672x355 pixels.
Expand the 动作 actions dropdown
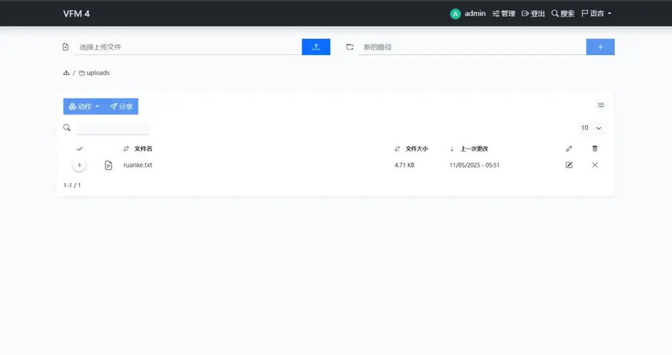[84, 106]
